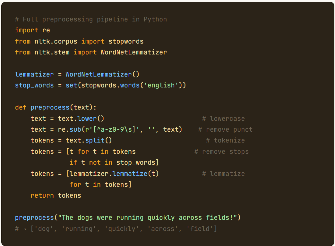
Task: Click the "preprocess(text):" function definition name
Action: pos(64,107)
